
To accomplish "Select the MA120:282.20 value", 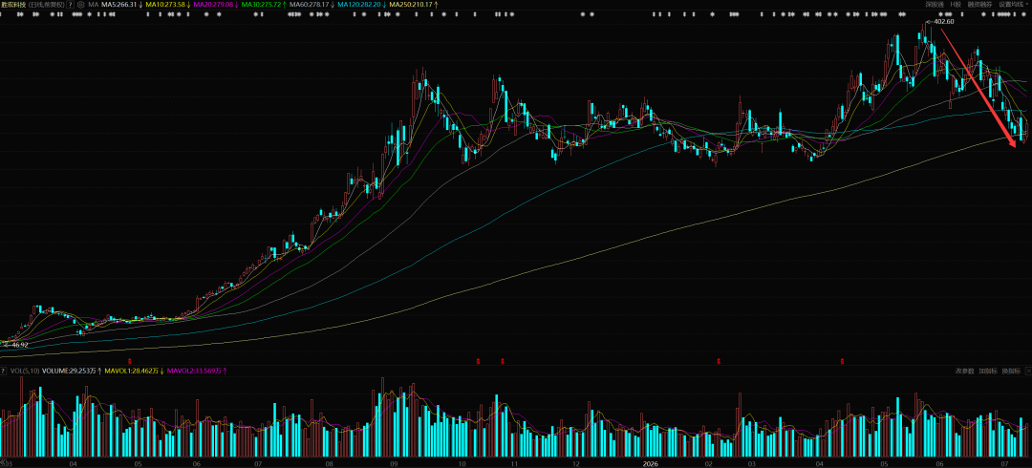I will click(359, 4).
